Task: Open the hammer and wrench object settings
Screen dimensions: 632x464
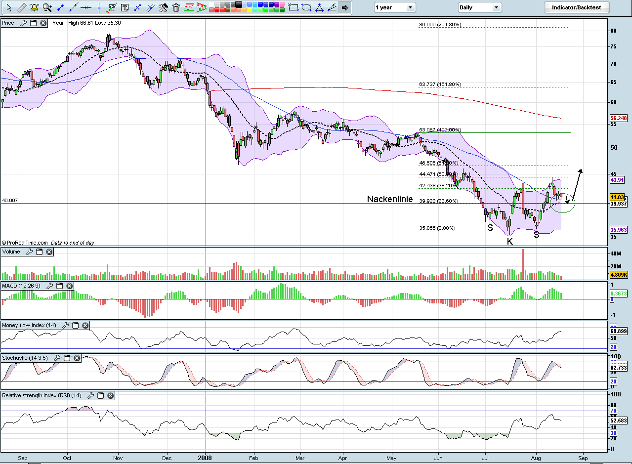Action: click(x=163, y=7)
